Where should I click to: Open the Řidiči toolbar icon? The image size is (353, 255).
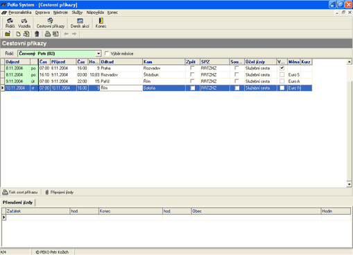(x=10, y=23)
